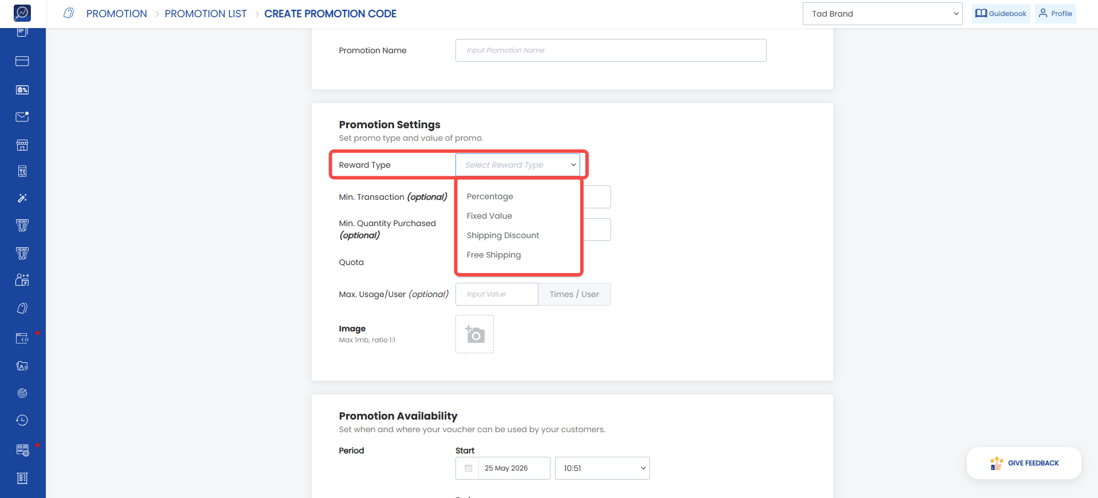Screen dimensions: 1098x498
Task: Click the code window sidebar icon
Action: (x=22, y=338)
